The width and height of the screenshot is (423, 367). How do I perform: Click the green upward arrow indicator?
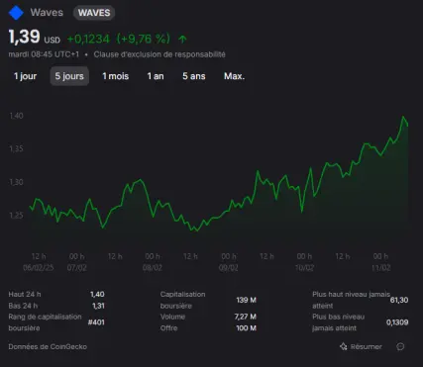click(x=182, y=40)
